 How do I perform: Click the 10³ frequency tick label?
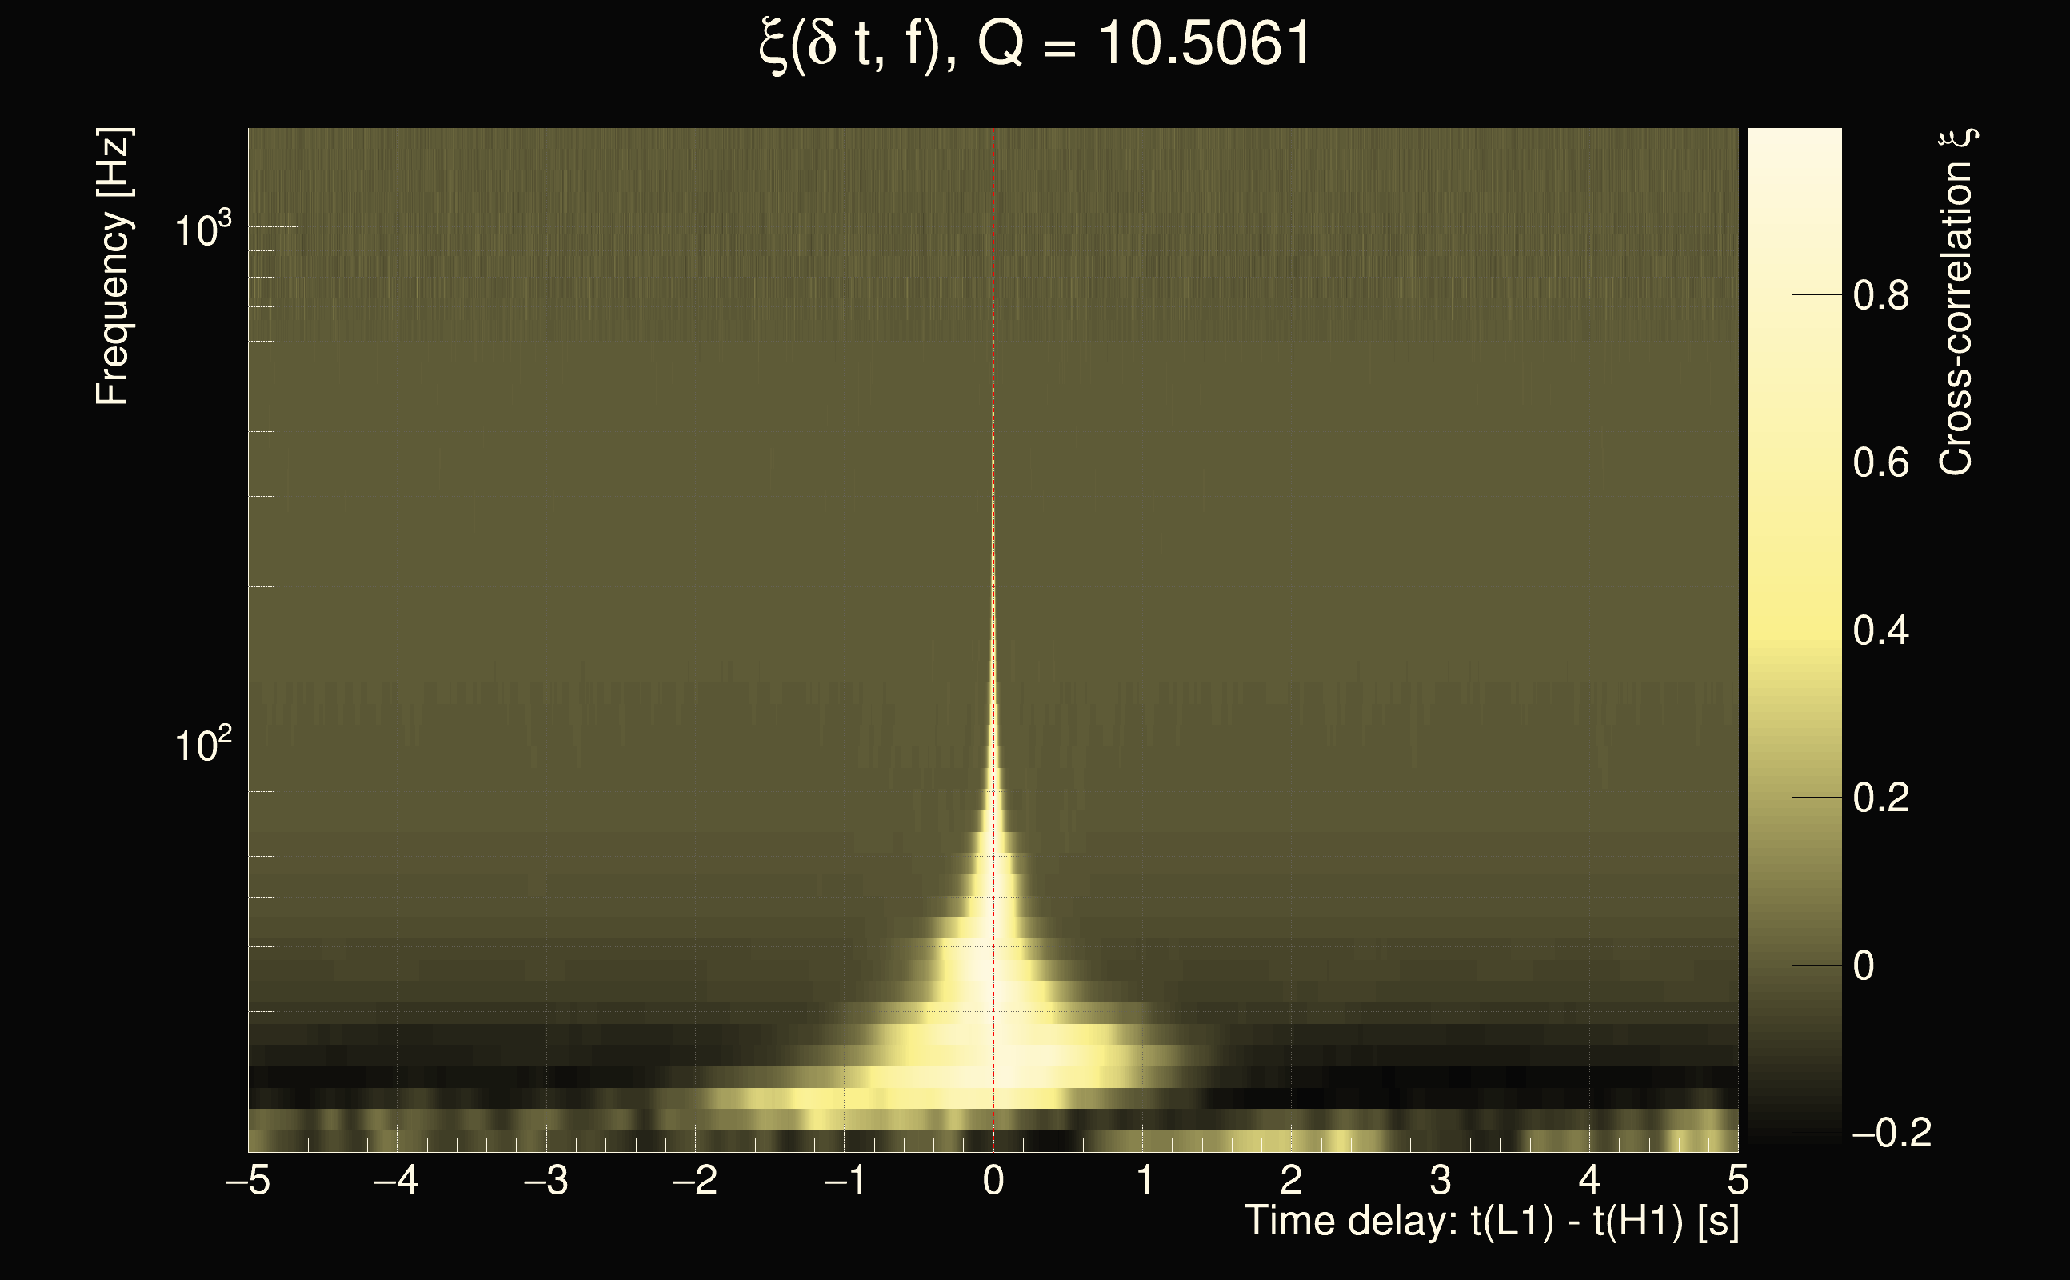click(202, 230)
